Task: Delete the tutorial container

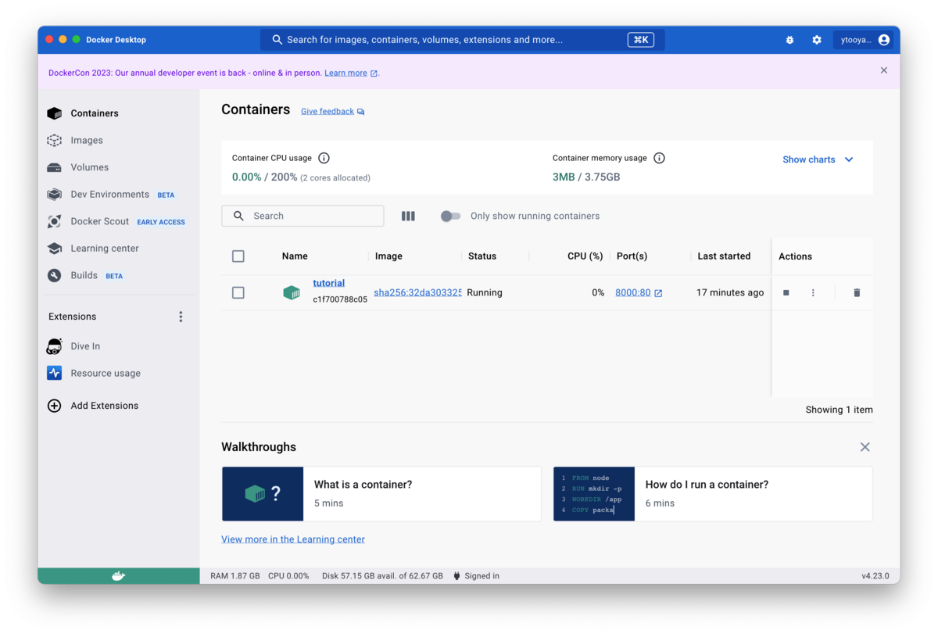Action: coord(857,292)
